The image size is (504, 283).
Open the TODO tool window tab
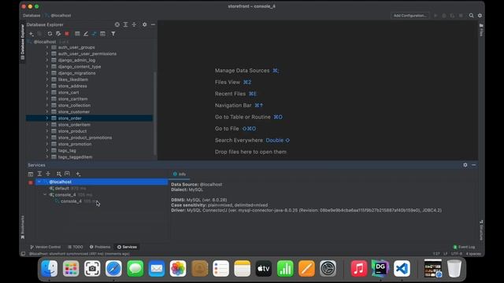(x=76, y=247)
